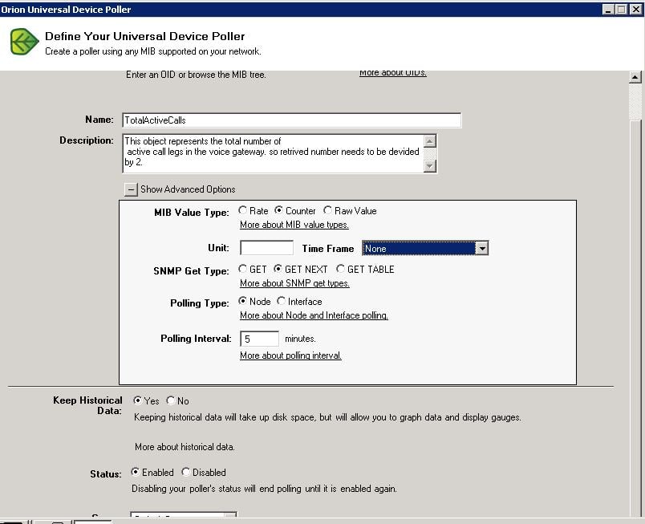
Task: Click Description box scroll down arrow
Action: [x=429, y=166]
